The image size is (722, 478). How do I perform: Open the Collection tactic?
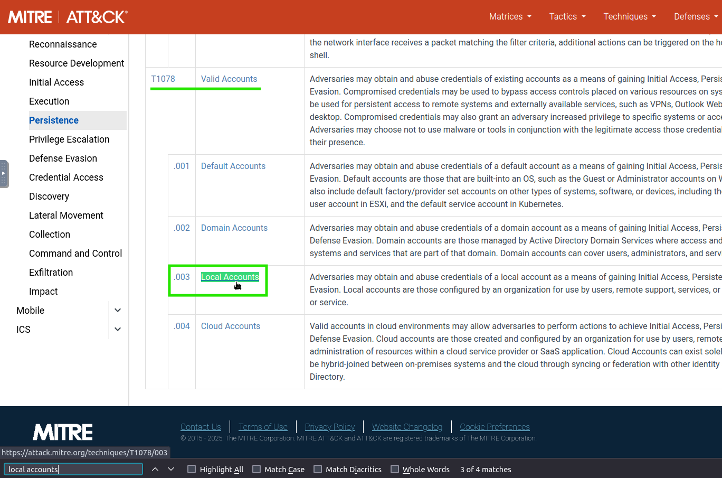[x=50, y=235]
